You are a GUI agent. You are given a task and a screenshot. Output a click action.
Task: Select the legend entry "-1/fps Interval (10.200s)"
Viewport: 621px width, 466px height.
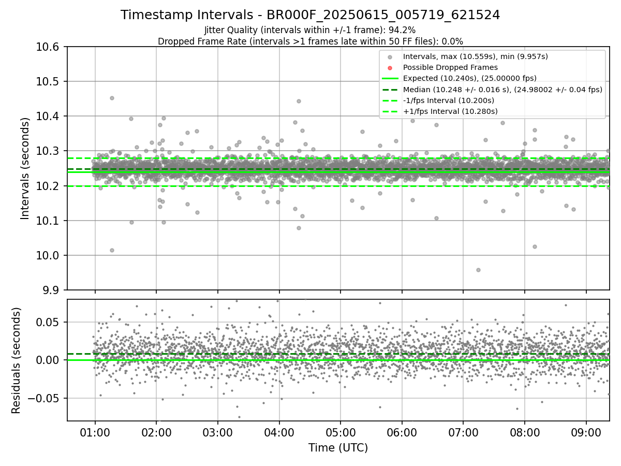coord(448,100)
